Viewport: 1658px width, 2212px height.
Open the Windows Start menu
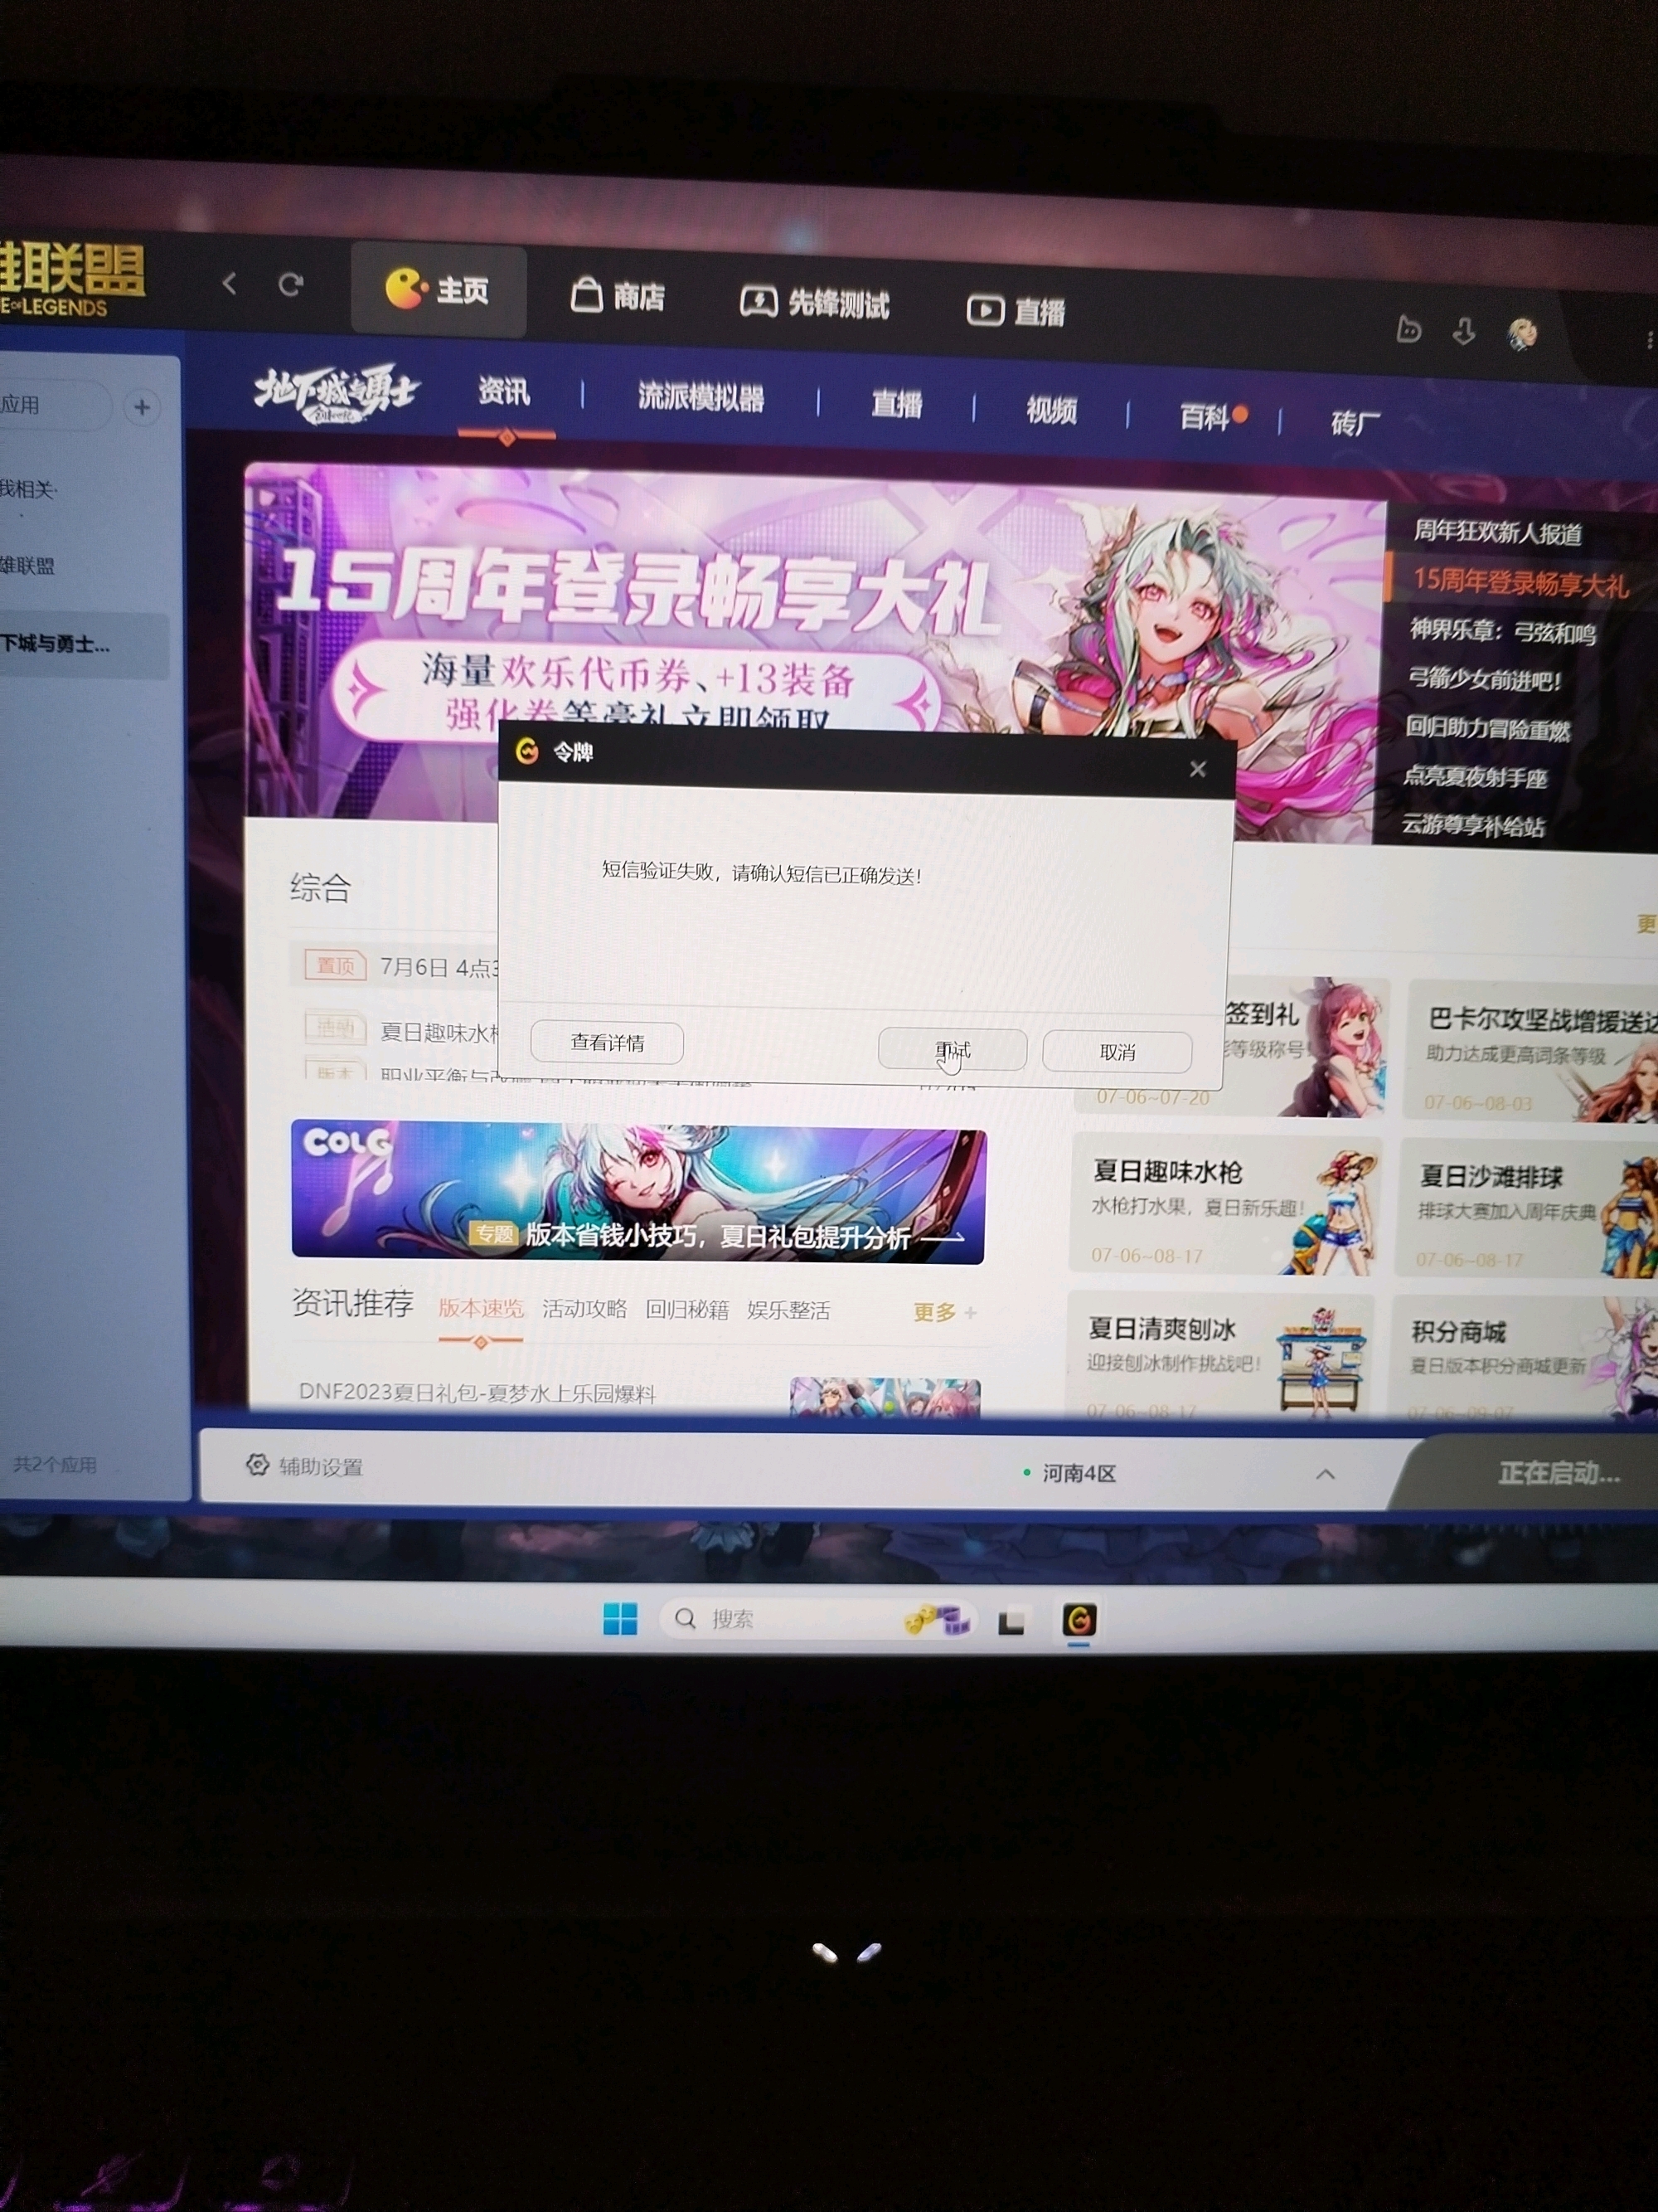coord(621,1618)
